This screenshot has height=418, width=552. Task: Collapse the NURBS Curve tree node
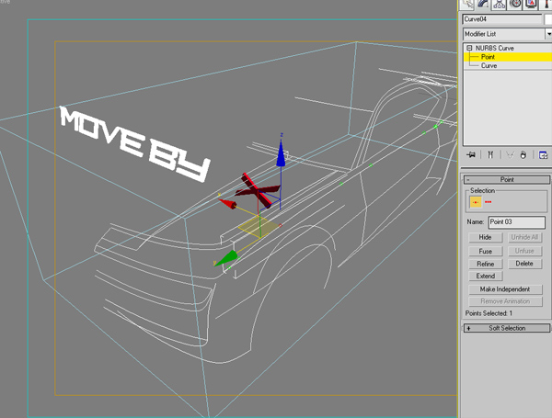(469, 48)
